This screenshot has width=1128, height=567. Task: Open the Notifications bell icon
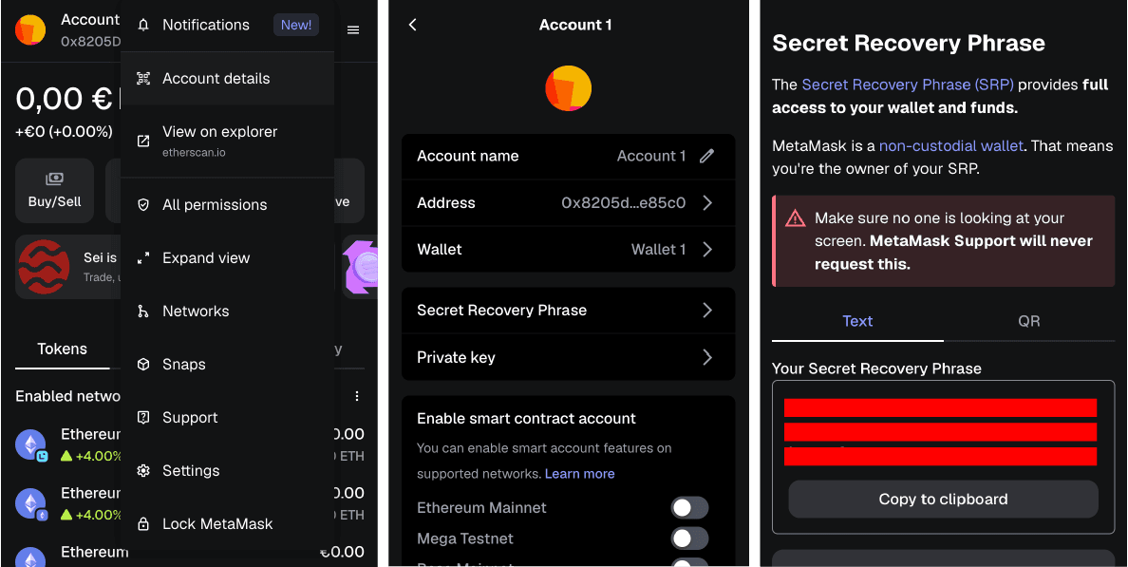(142, 25)
